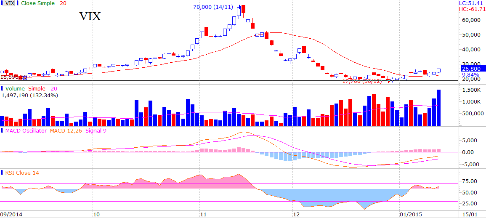
Task: Click the 17,700 (30/12) low annotation
Action: point(362,81)
